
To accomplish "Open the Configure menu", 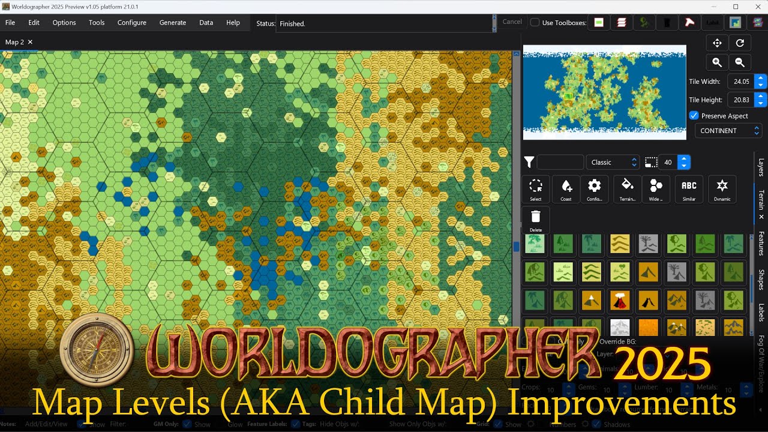I will coord(132,23).
